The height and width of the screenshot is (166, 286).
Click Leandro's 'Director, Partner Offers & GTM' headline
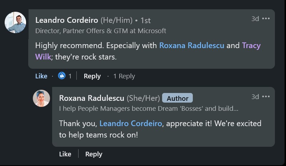click(x=101, y=31)
